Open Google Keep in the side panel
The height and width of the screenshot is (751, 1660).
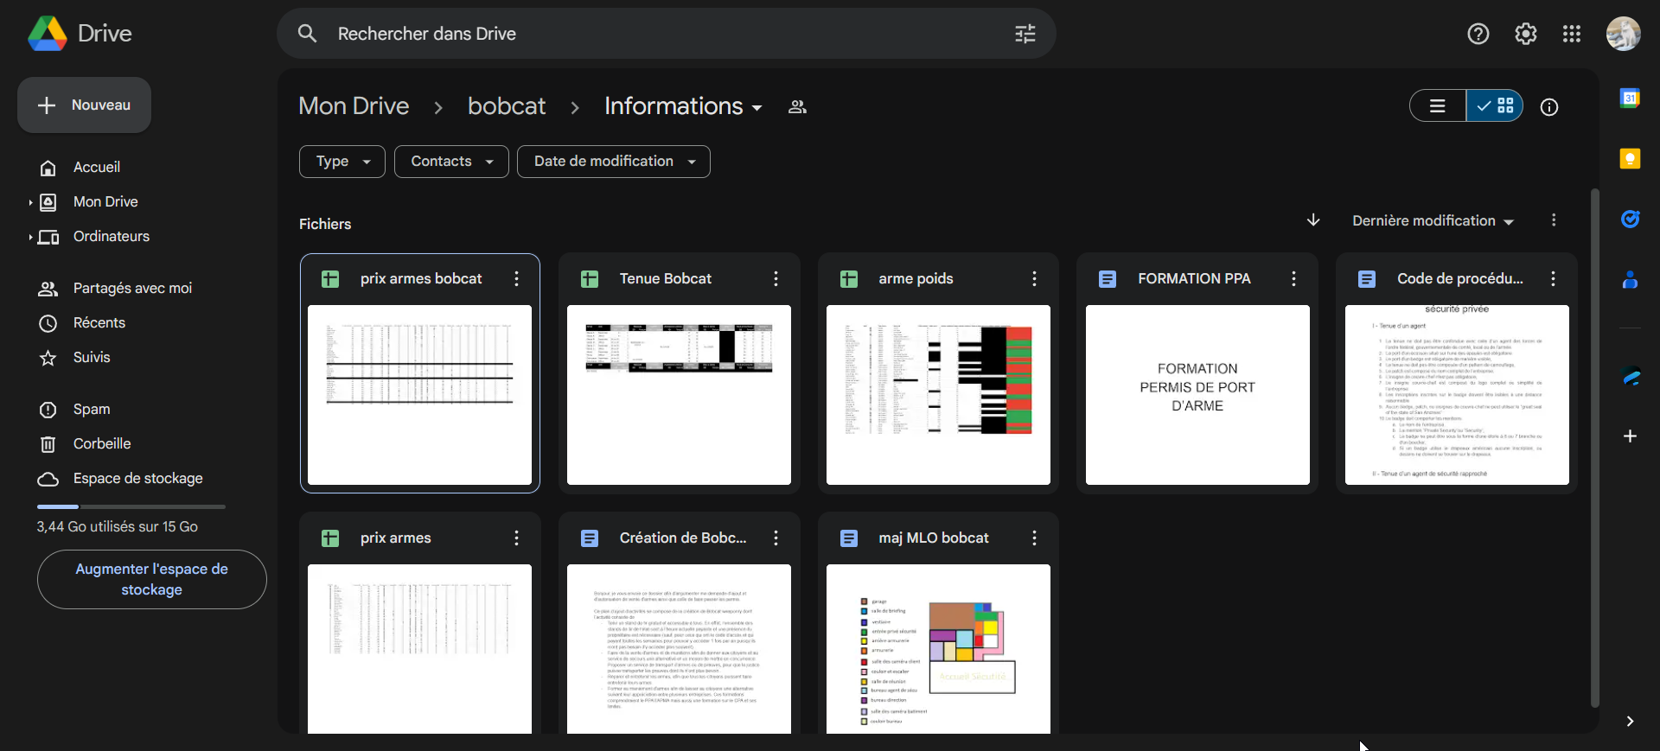tap(1630, 159)
